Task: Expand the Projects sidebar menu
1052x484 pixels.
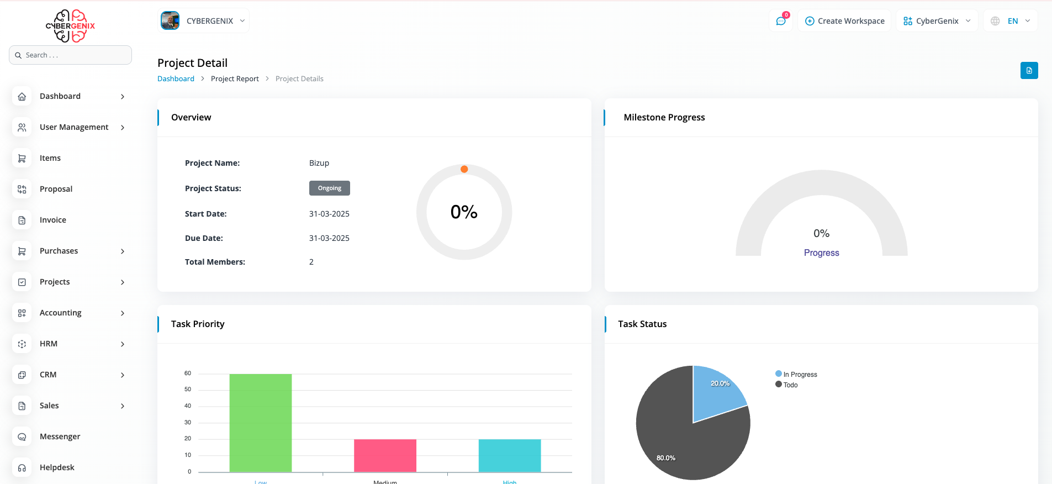Action: click(x=69, y=282)
